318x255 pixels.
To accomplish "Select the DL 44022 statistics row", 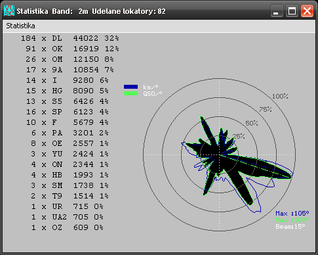I will [70, 38].
